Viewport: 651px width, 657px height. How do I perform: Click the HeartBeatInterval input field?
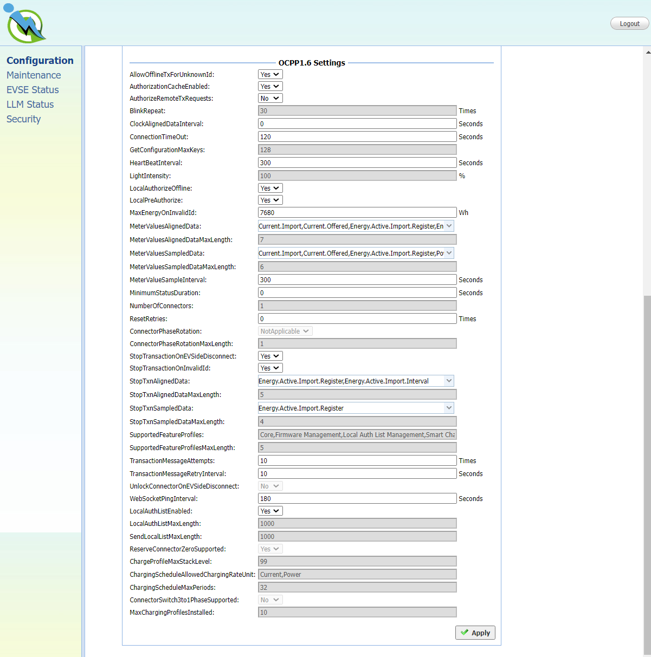pos(357,163)
